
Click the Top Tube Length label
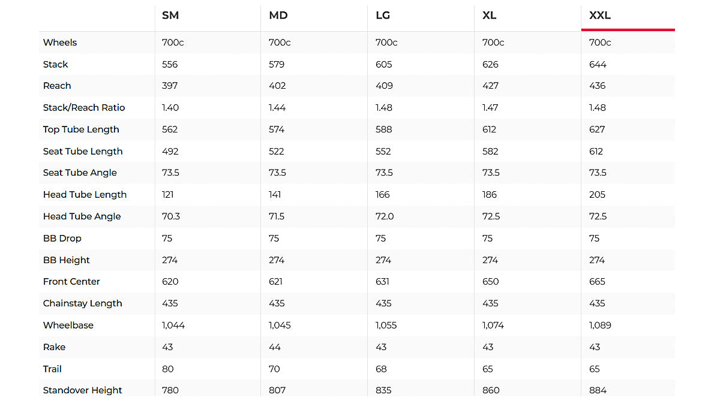pyautogui.click(x=81, y=129)
